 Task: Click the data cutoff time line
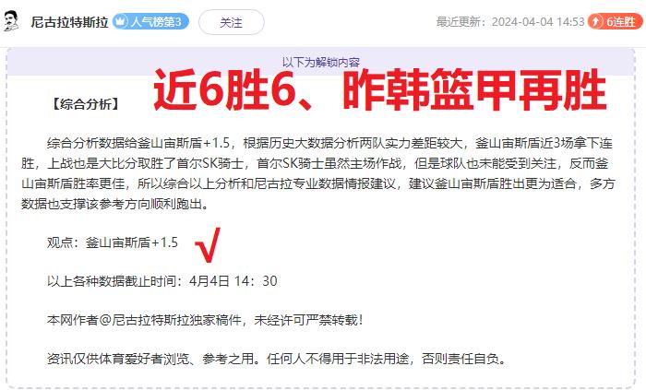[x=161, y=281]
